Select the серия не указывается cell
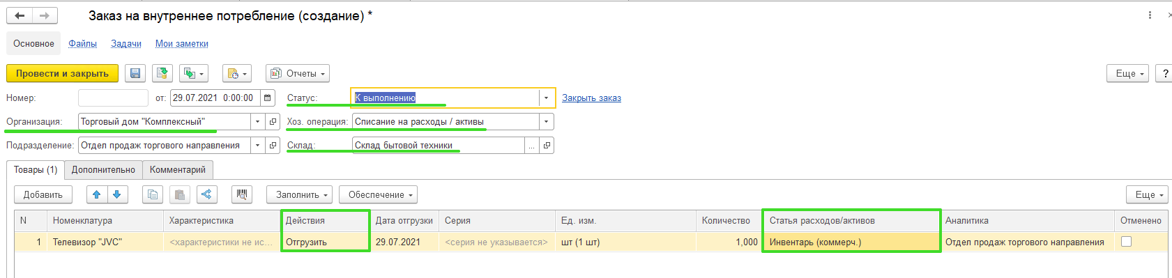 click(x=497, y=242)
